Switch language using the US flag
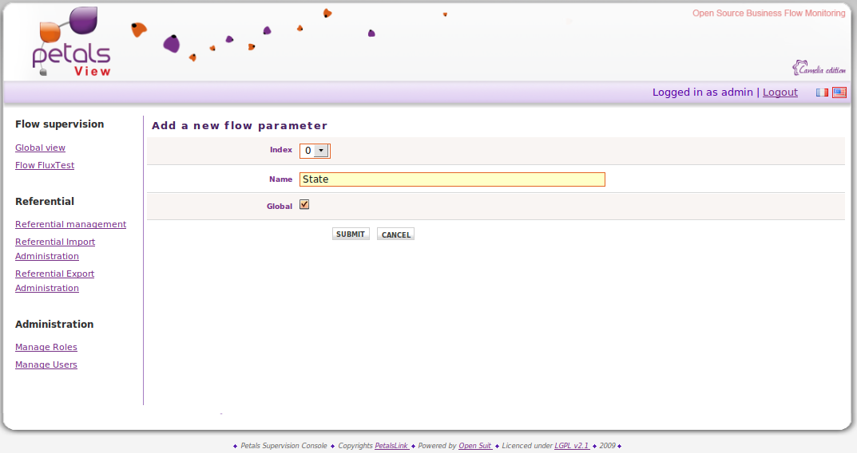The height and width of the screenshot is (453, 857). [839, 93]
